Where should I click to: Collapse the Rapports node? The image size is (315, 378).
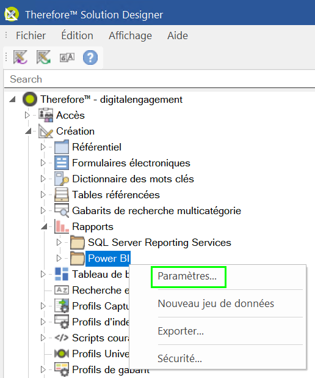45,226
